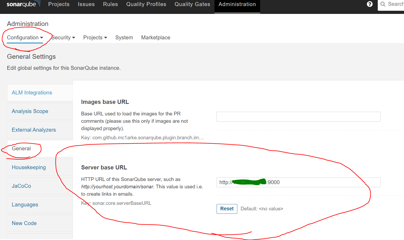Open the New Code settings category

[x=40, y=223]
